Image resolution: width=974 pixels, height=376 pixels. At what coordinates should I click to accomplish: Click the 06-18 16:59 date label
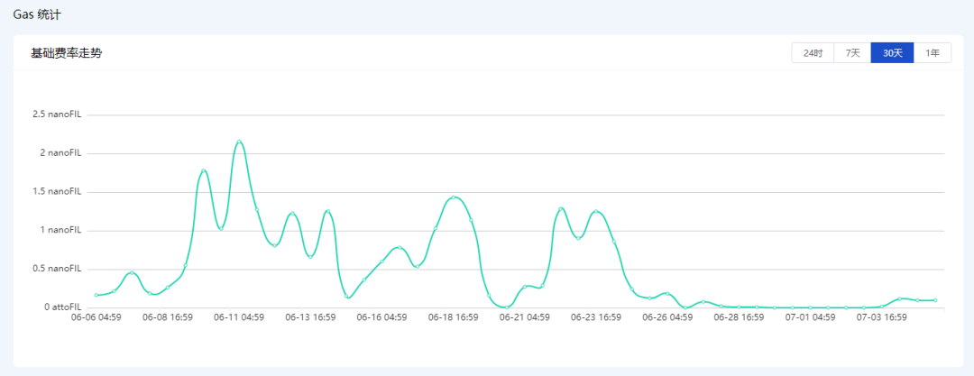454,317
